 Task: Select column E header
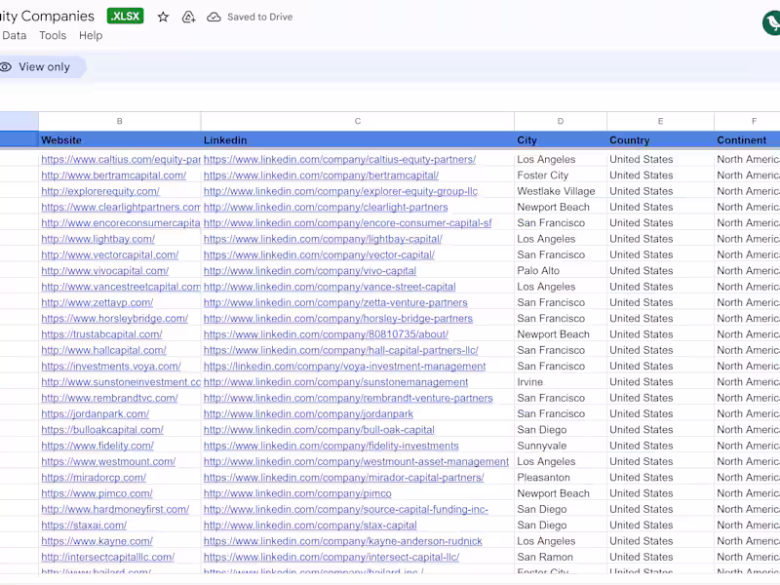tap(660, 121)
